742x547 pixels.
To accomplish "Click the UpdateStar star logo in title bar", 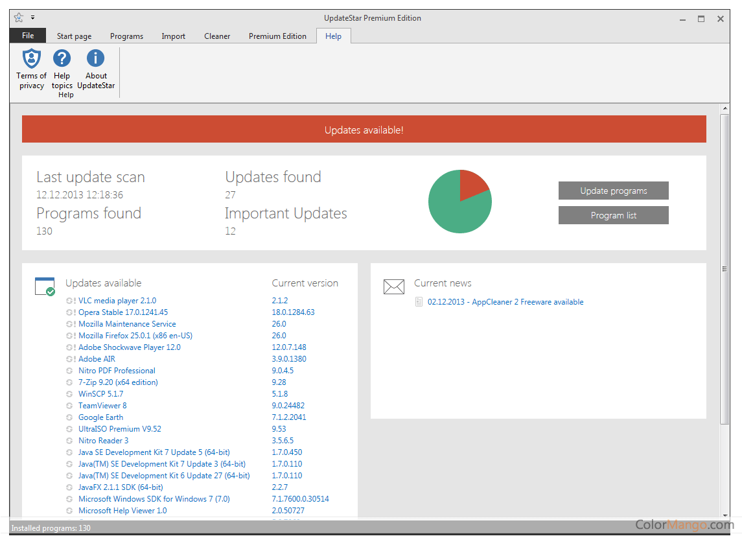I will point(19,18).
